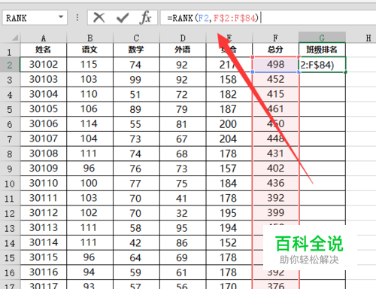Click the header cell 数学
The height and width of the screenshot is (289, 376).
(x=136, y=50)
